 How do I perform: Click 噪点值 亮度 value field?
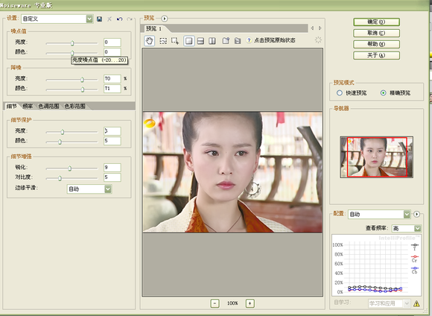112,42
